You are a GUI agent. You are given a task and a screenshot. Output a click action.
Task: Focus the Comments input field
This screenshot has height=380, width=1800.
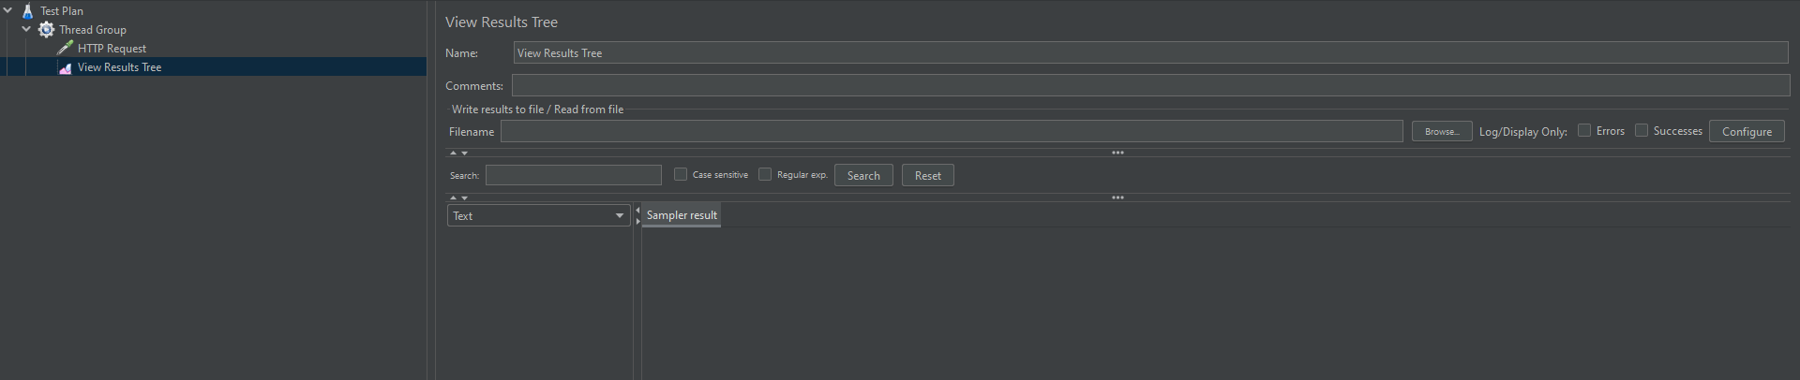click(x=1150, y=85)
